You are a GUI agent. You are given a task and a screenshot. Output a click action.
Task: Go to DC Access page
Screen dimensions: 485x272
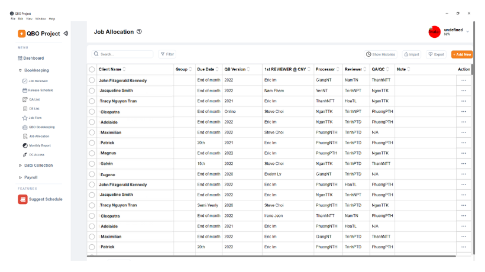[37, 154]
